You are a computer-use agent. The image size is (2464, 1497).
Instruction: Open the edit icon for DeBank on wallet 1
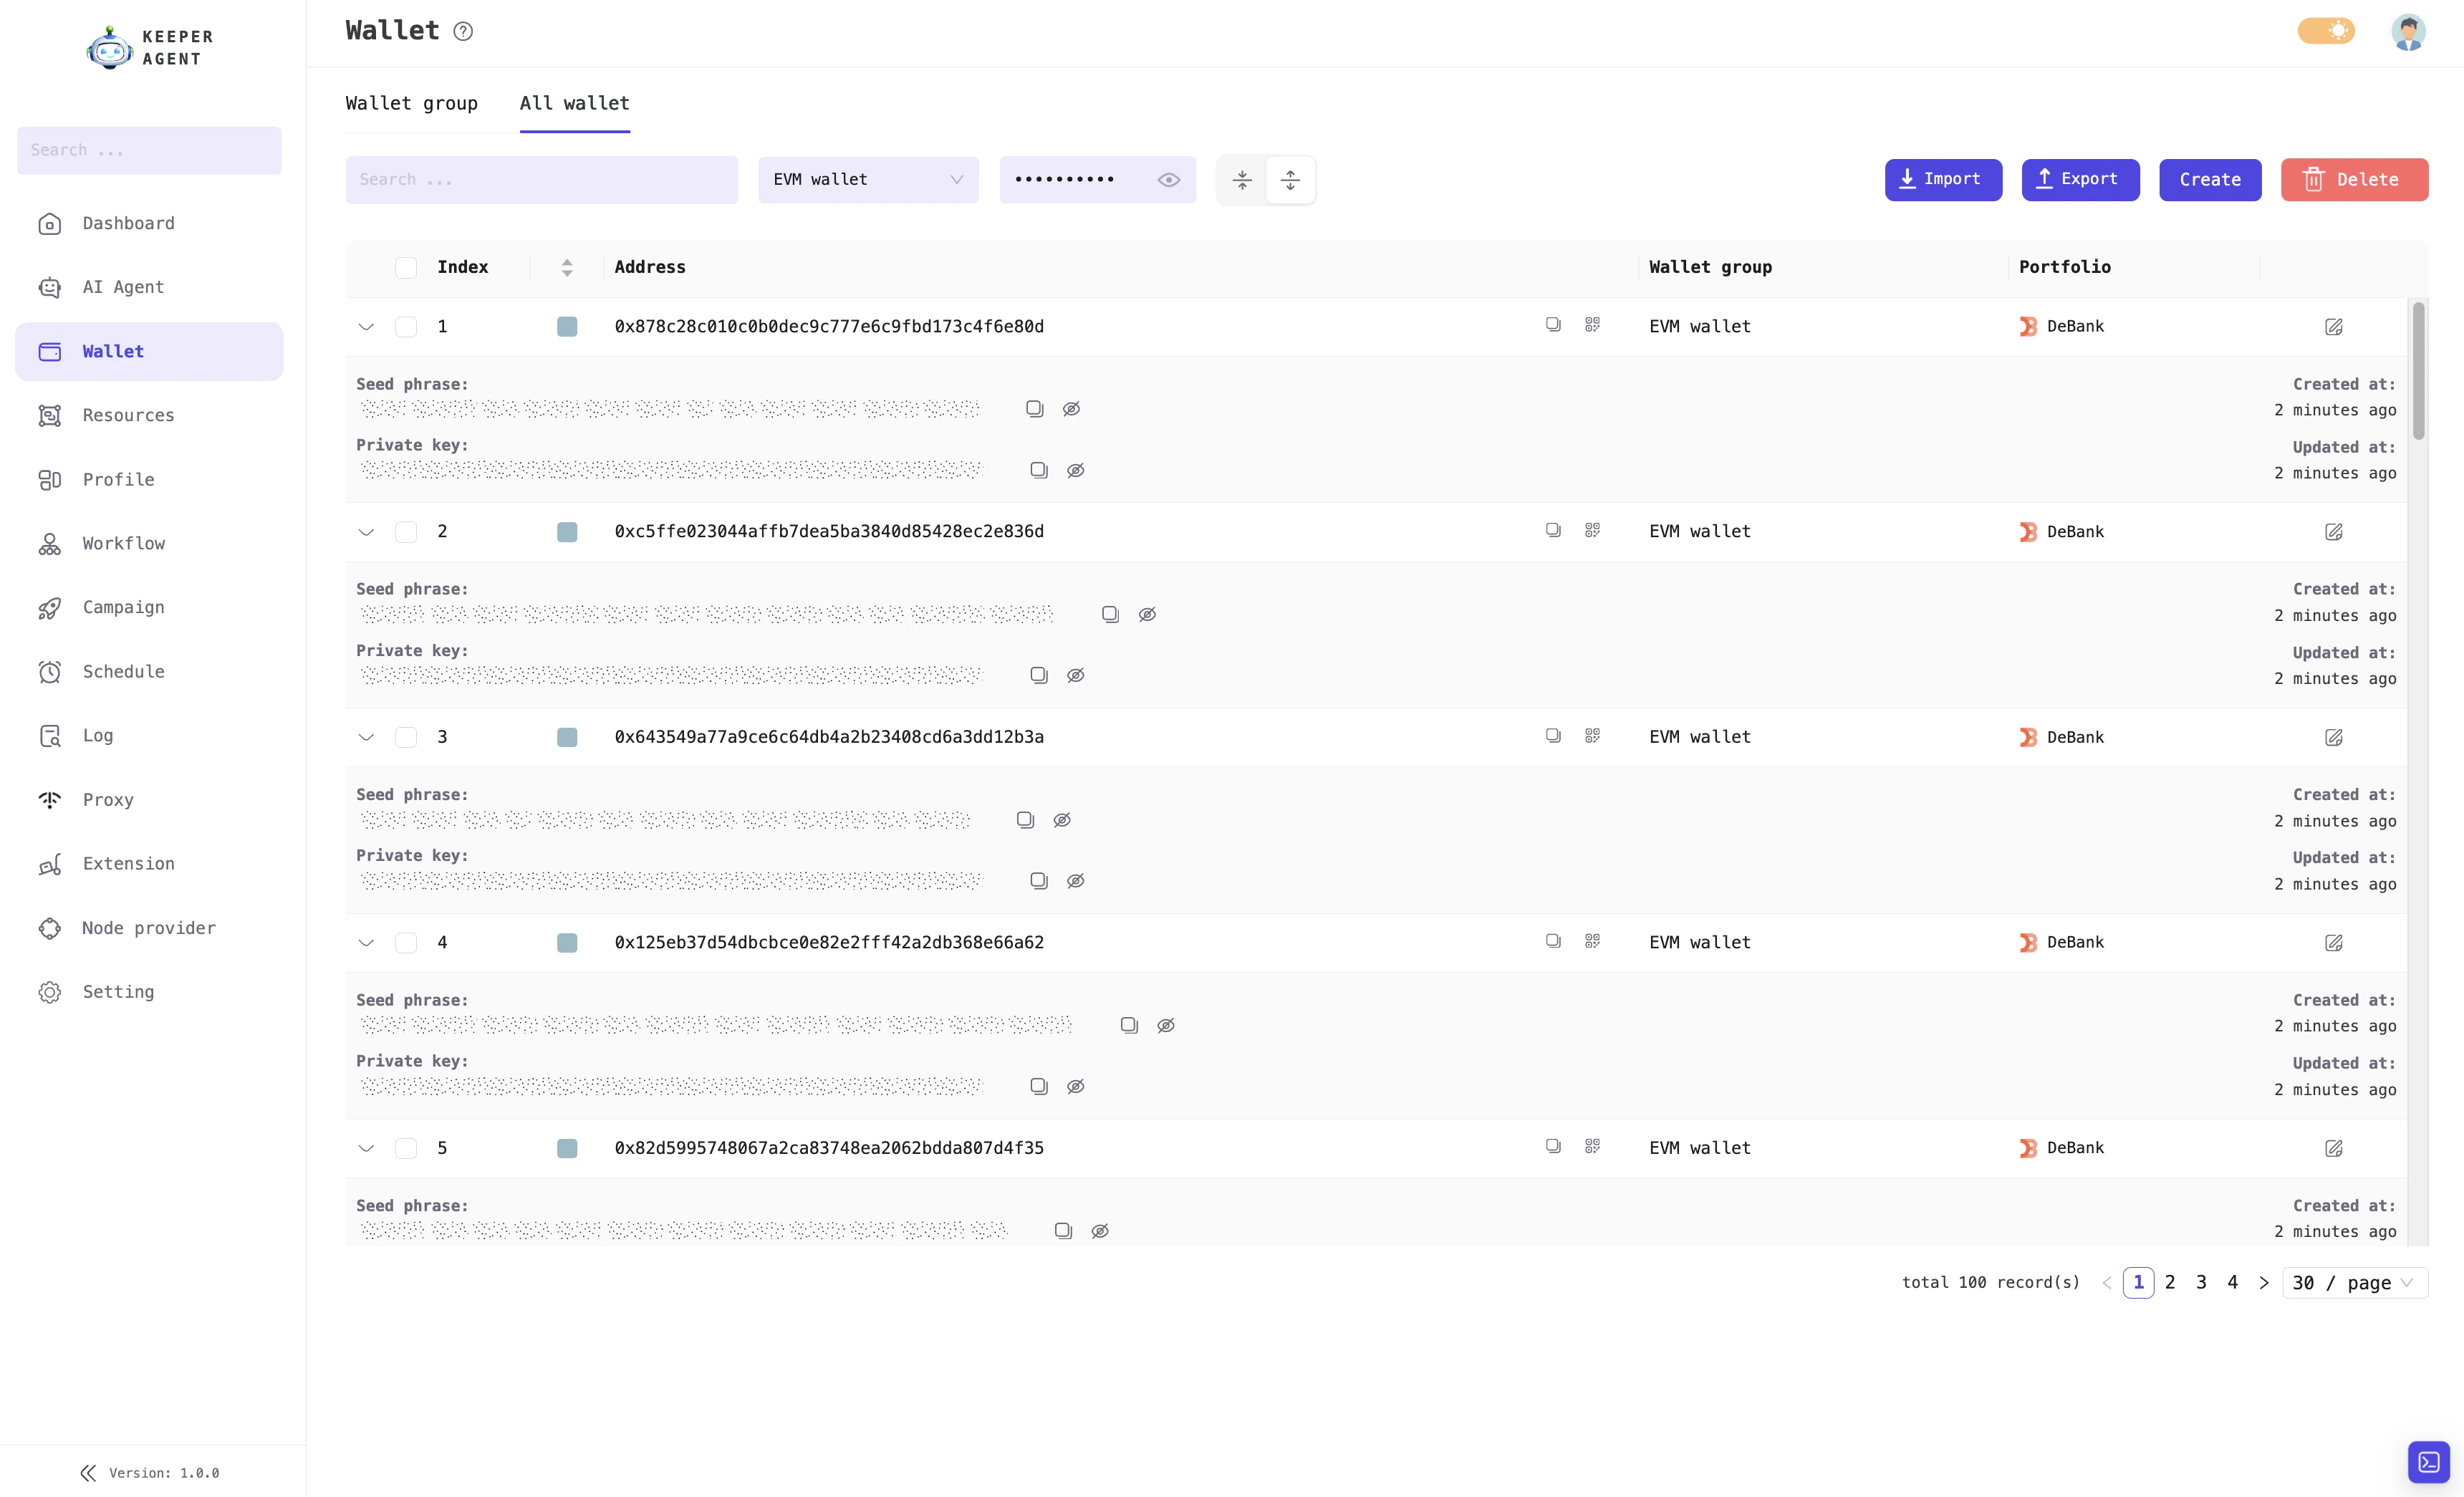click(x=2334, y=326)
